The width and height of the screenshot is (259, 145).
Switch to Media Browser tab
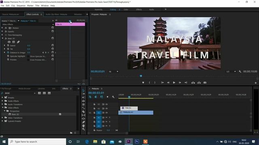pos(24,89)
